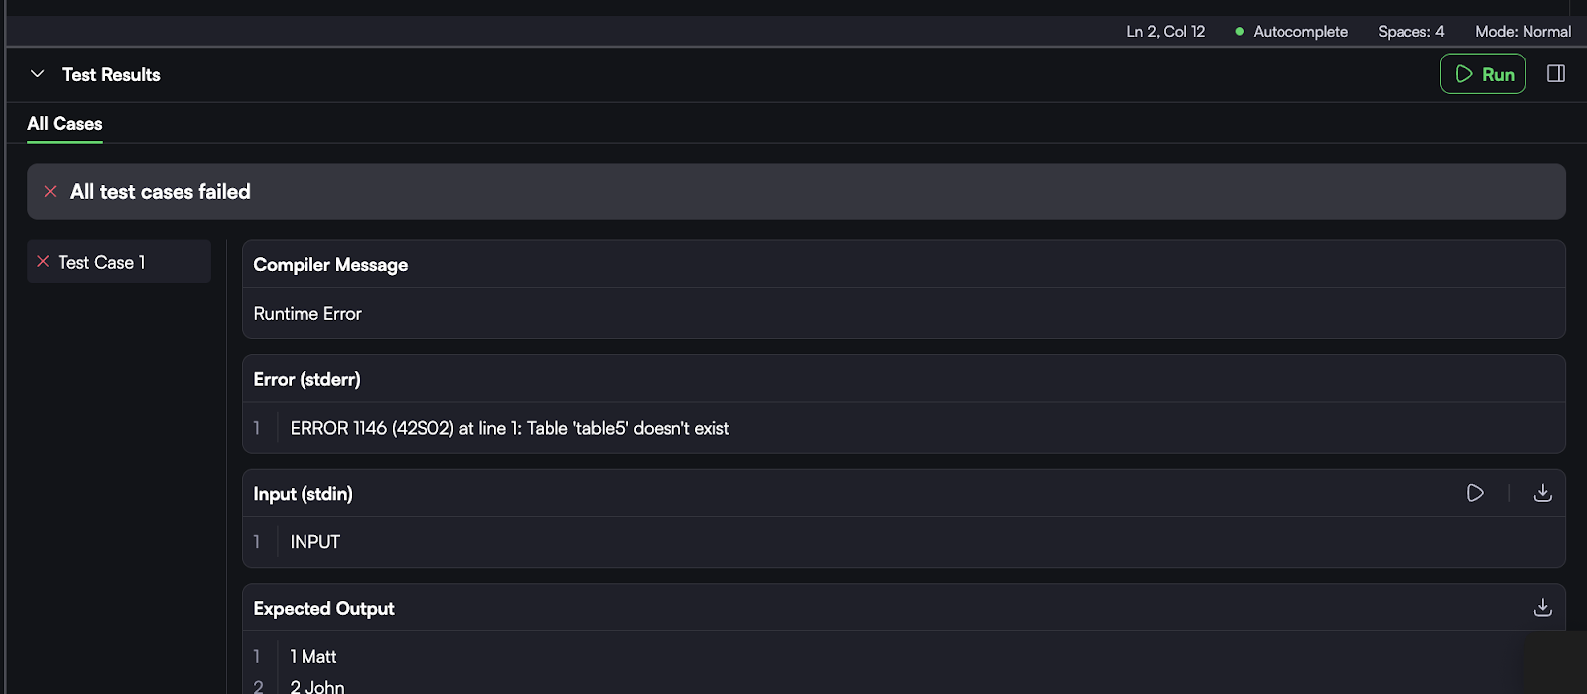Download the Expected Output file
This screenshot has width=1587, height=694.
click(1542, 608)
